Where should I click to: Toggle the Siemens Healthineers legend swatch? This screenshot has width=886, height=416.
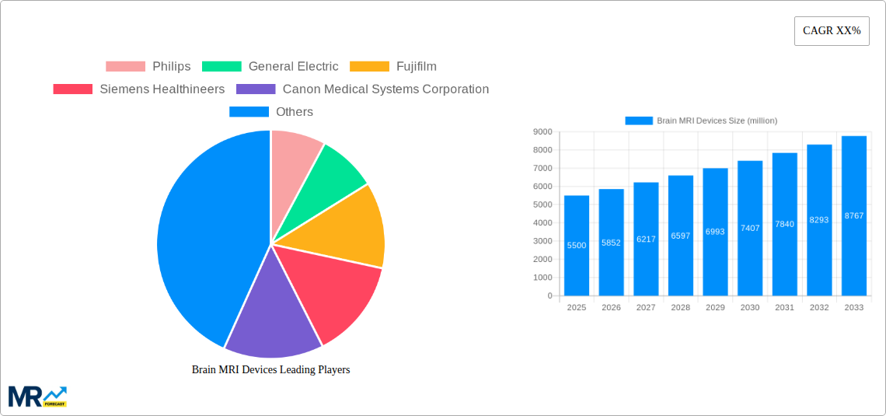point(73,89)
